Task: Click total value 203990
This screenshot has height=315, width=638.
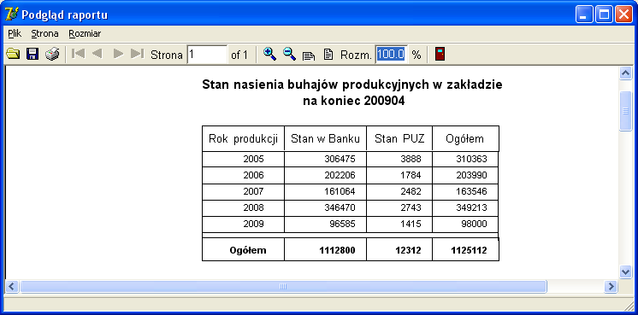Action: 471,175
